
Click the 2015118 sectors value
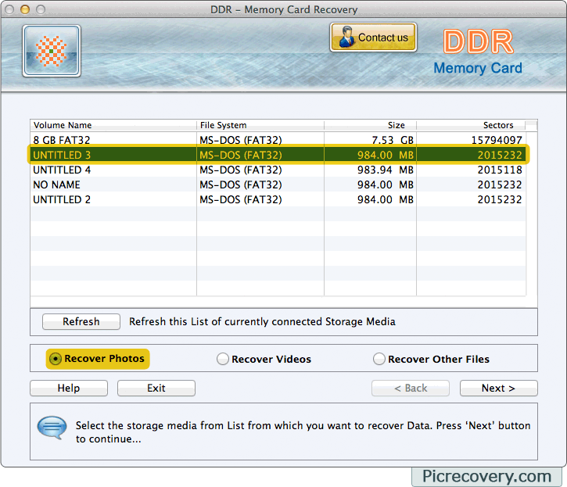click(500, 170)
